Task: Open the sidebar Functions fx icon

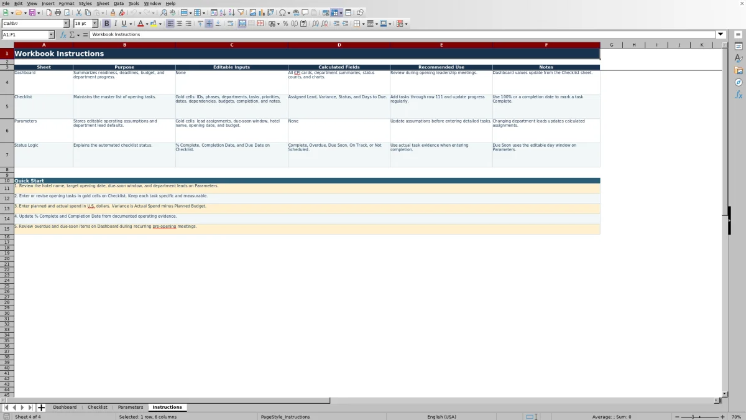Action: tap(739, 95)
